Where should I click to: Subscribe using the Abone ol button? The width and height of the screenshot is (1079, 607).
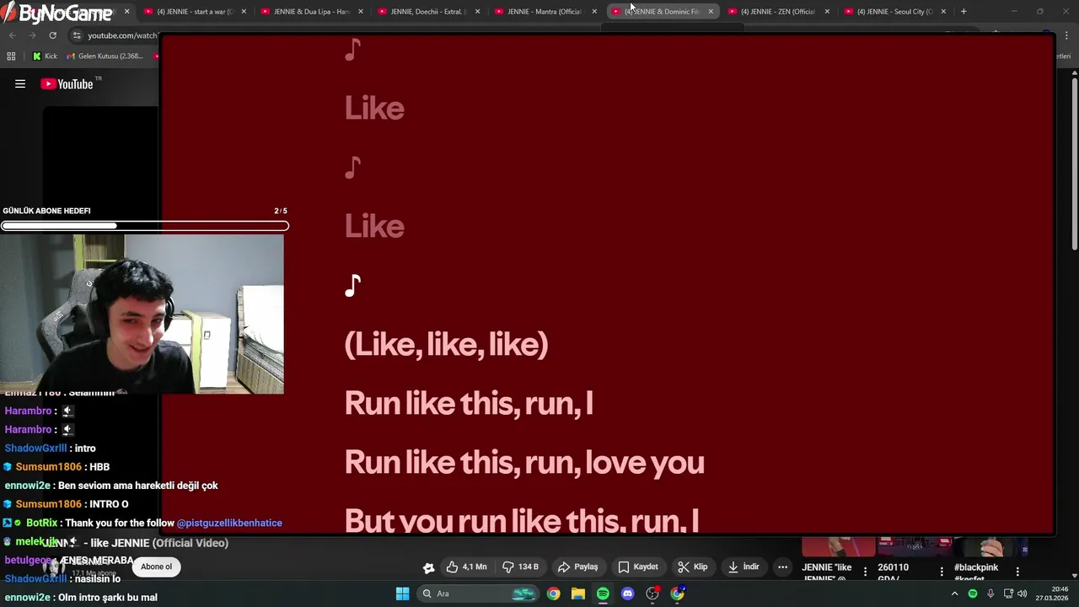(157, 567)
